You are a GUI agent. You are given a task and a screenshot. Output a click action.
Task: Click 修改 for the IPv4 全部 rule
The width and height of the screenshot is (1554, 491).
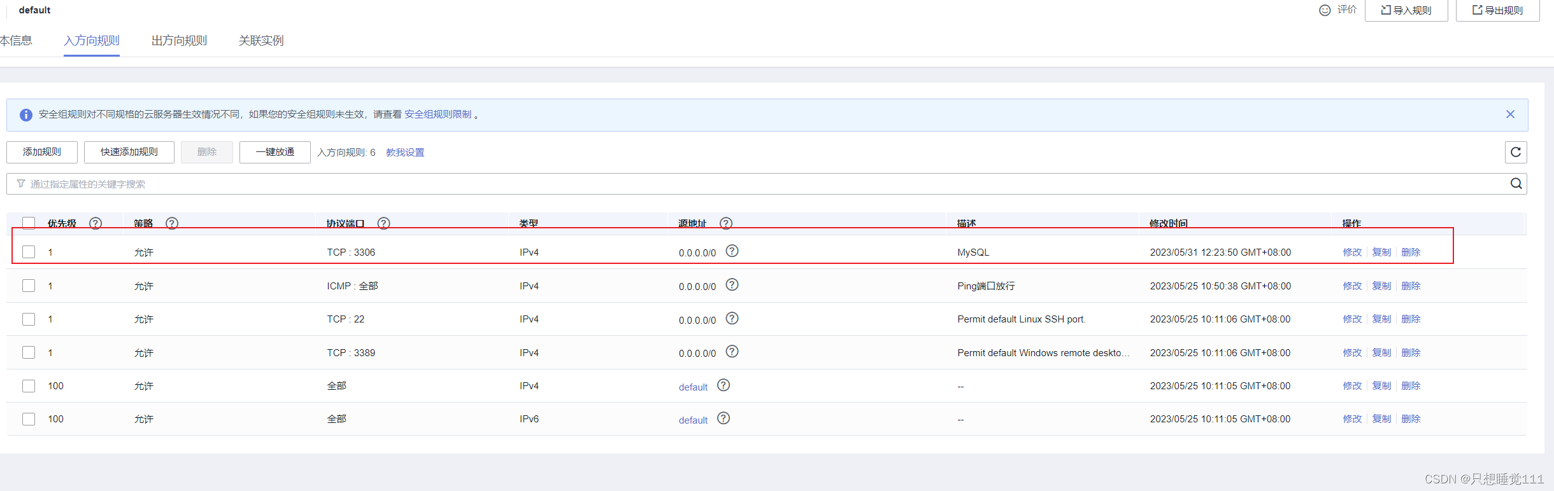1352,386
